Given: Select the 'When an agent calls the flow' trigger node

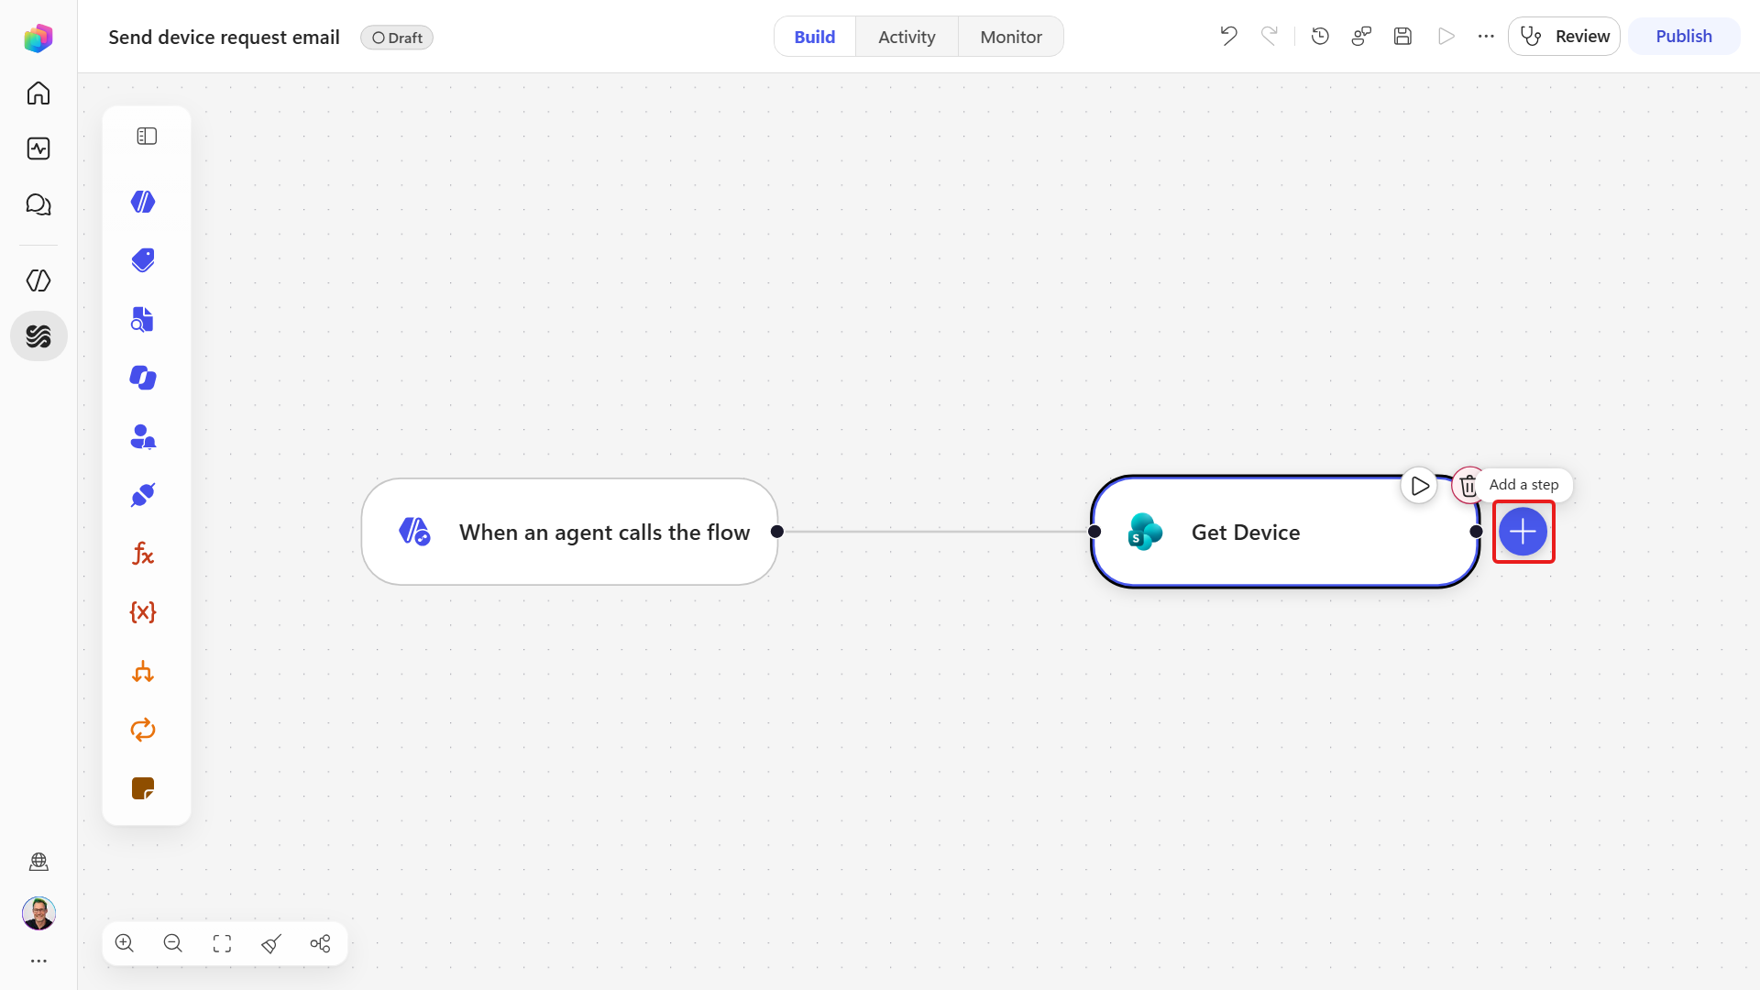Looking at the screenshot, I should coord(569,532).
